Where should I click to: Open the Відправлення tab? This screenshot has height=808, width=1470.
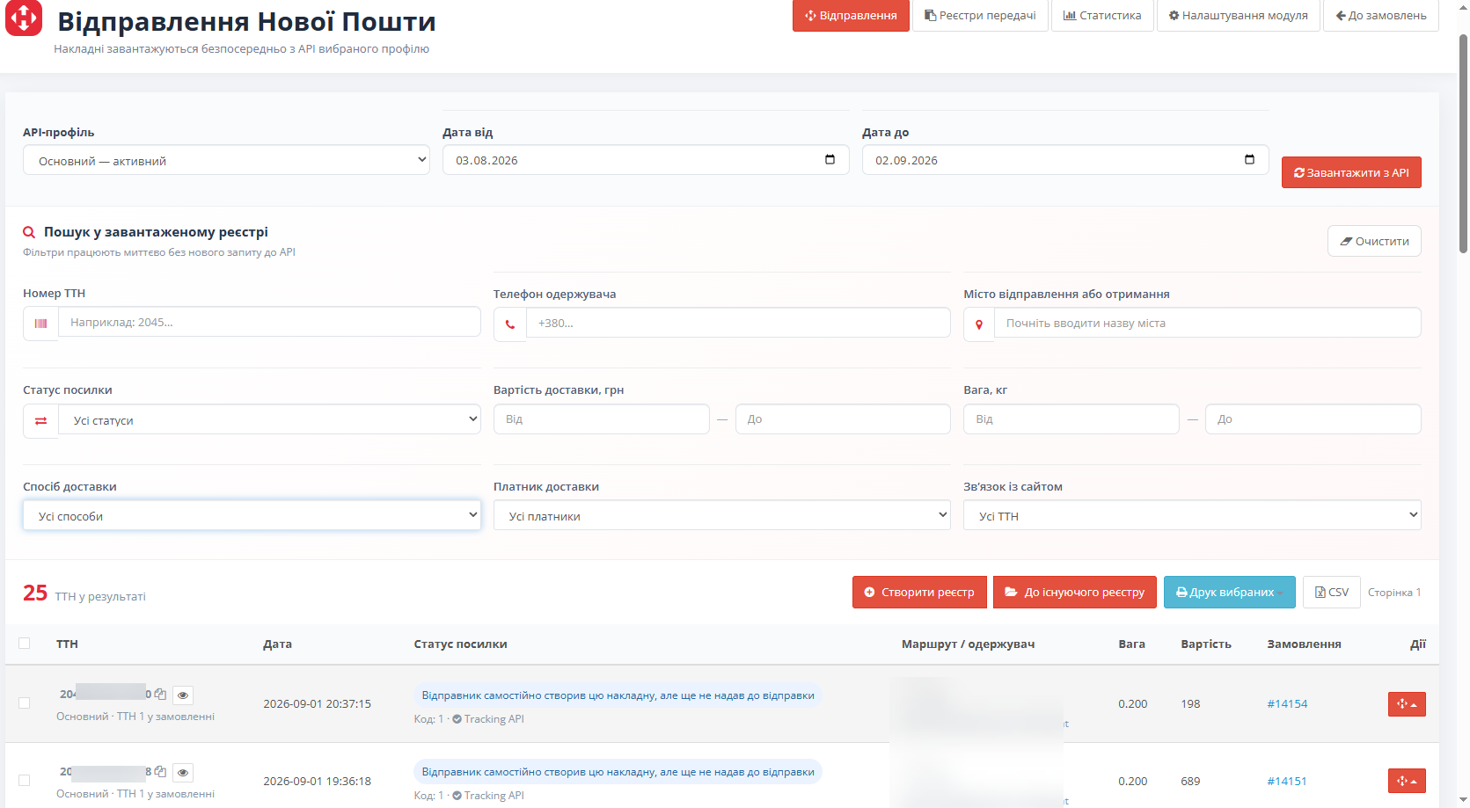click(x=851, y=16)
